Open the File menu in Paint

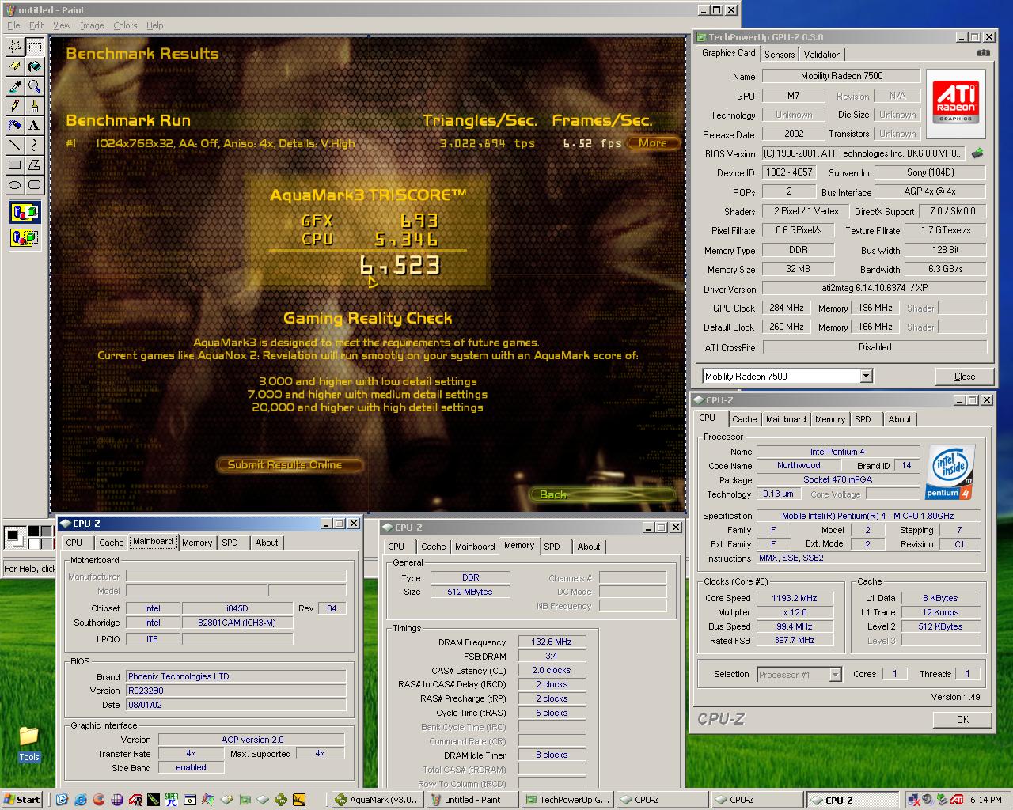[x=13, y=25]
